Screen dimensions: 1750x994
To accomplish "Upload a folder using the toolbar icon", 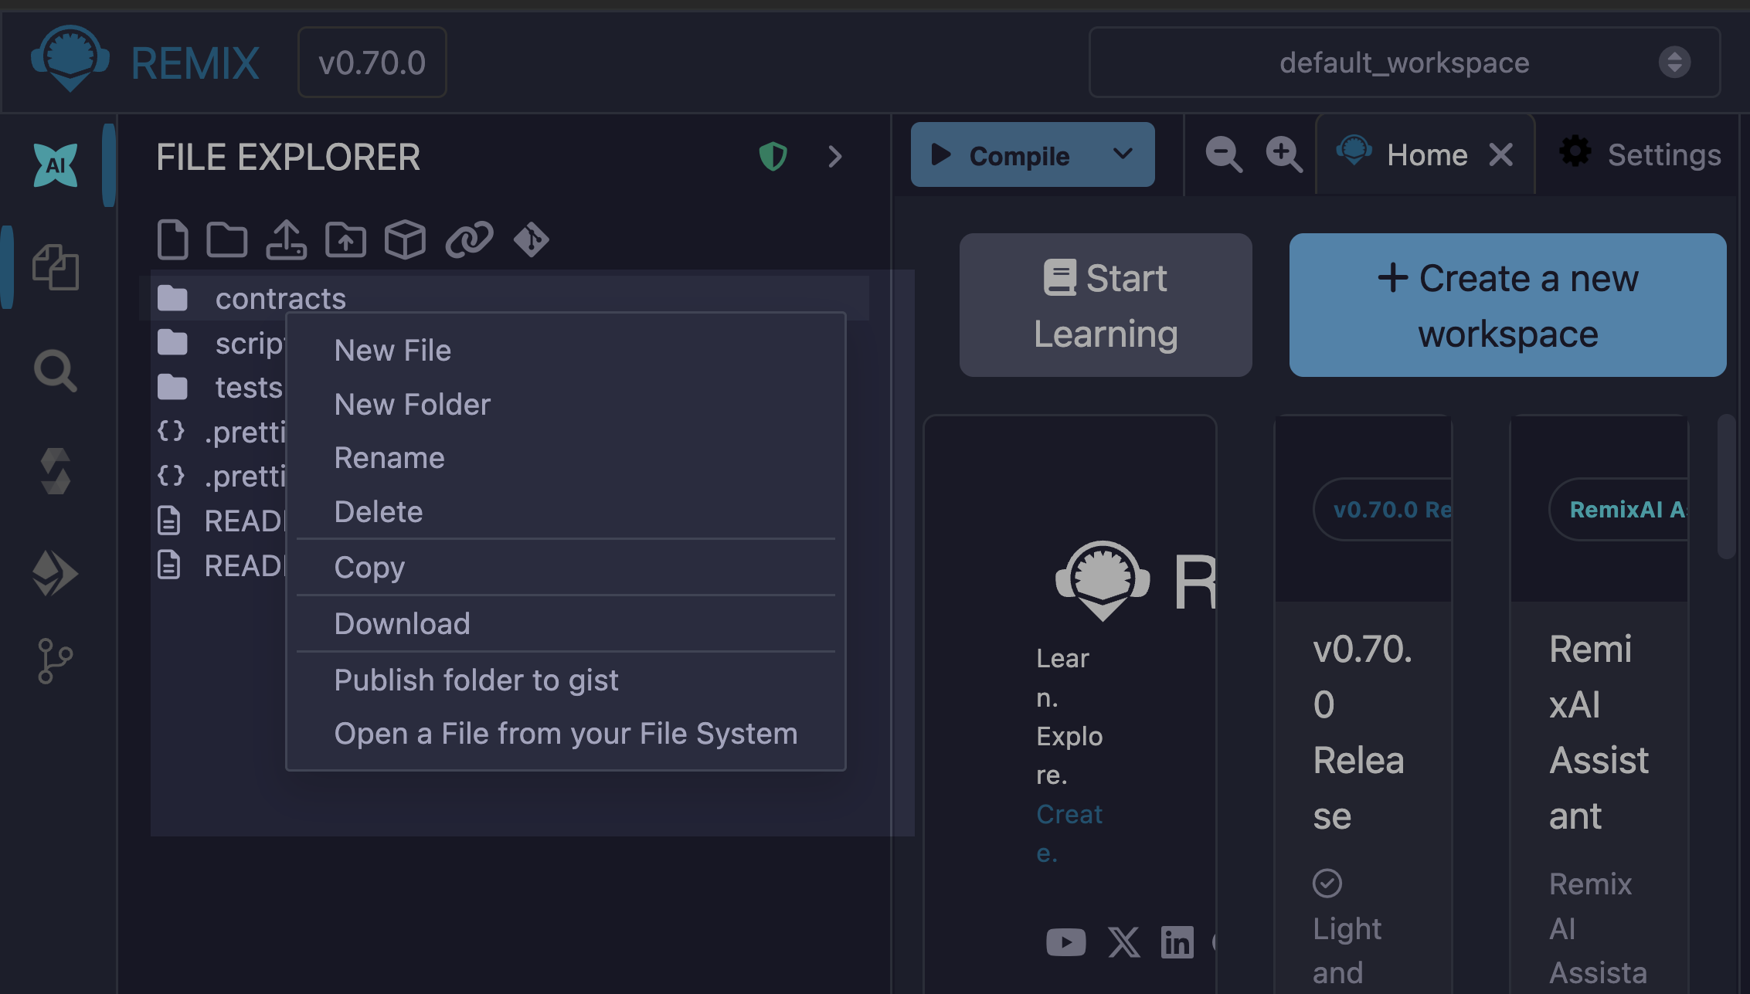I will click(x=345, y=239).
